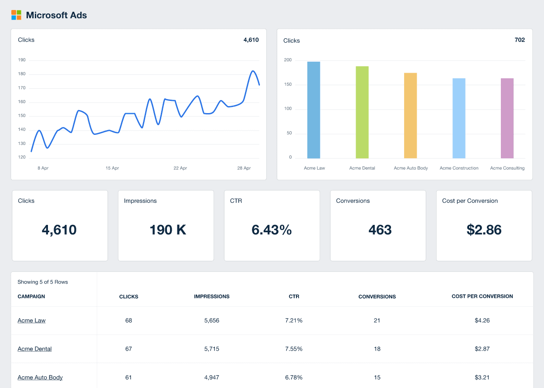544x388 pixels.
Task: Click the Clicks summary card showing 4,610
Action: click(60, 225)
